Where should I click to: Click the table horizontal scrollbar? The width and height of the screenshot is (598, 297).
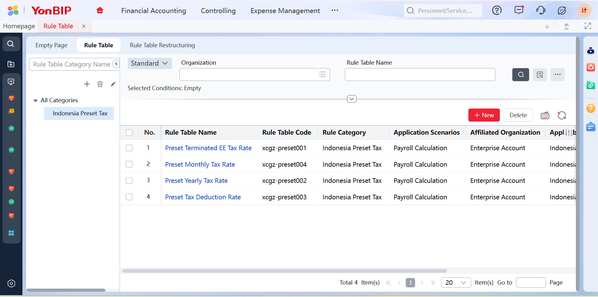[284, 271]
